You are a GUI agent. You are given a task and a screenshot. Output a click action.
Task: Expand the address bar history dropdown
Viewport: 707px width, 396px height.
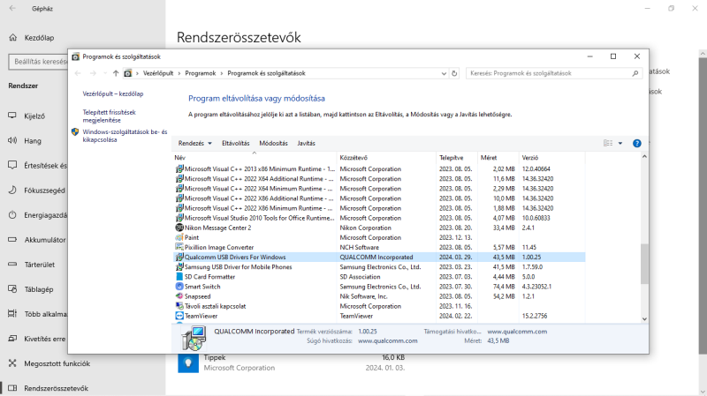(x=444, y=73)
